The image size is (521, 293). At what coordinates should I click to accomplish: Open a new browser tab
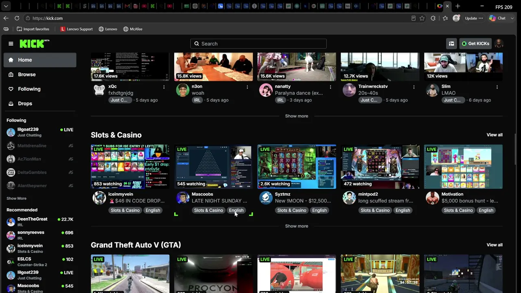point(458,6)
